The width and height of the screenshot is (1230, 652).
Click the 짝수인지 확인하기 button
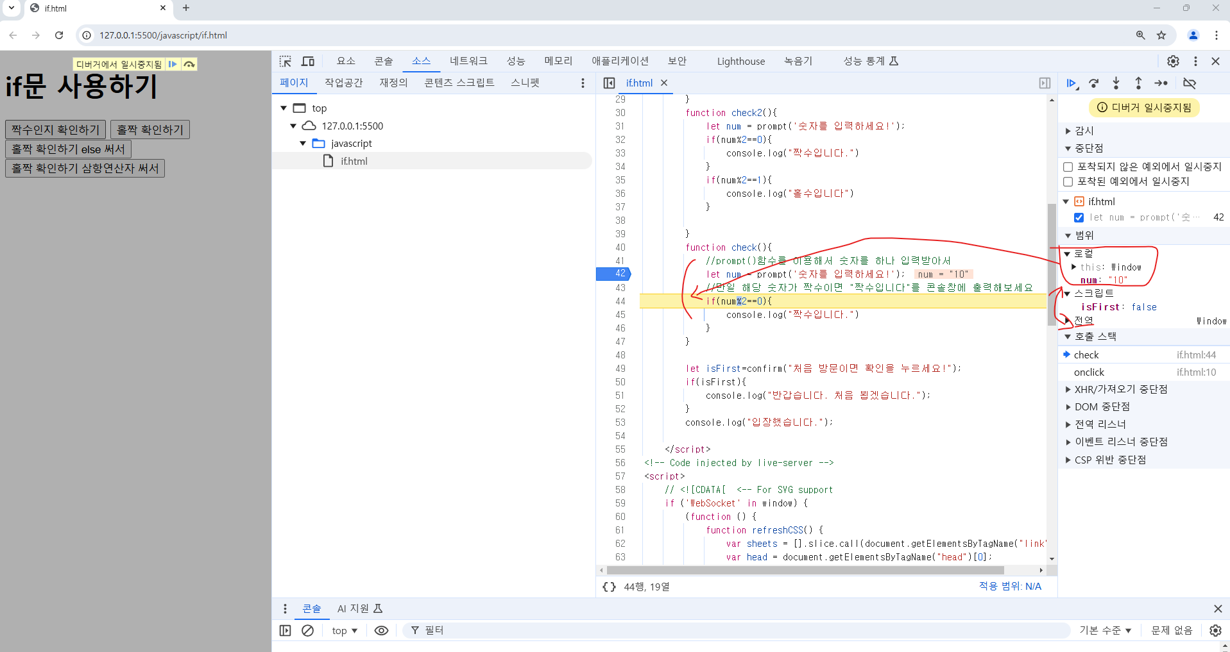(x=56, y=130)
